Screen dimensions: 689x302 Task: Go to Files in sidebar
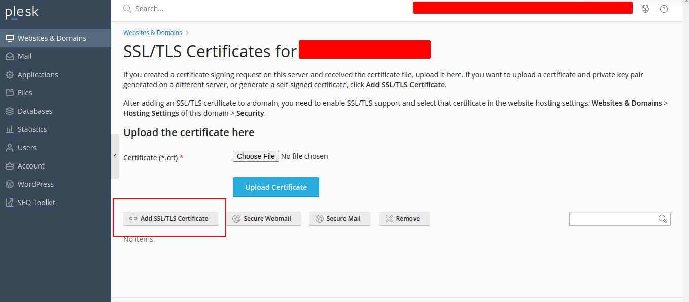(x=24, y=93)
